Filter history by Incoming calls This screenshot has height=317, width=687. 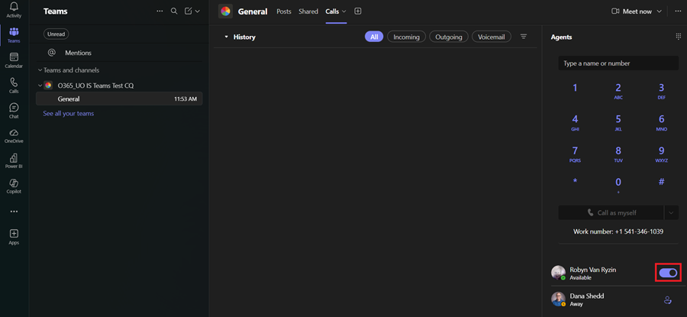406,37
